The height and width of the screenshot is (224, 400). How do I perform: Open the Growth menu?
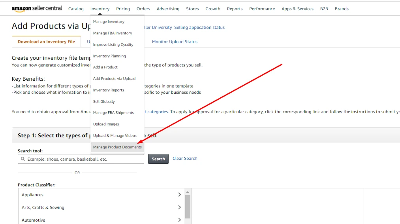pyautogui.click(x=213, y=9)
